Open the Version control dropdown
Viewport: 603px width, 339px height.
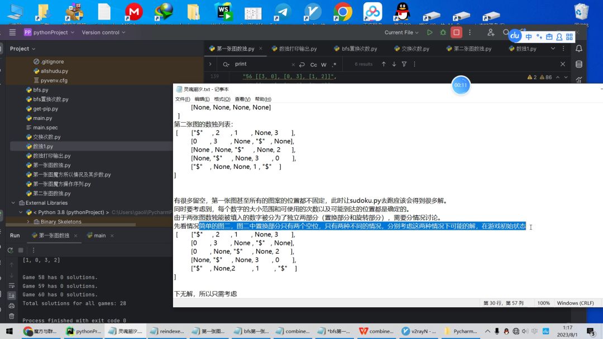[103, 32]
